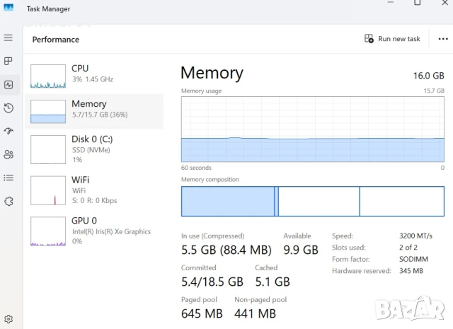Click the Run new task button
This screenshot has height=329, width=453.
392,39
